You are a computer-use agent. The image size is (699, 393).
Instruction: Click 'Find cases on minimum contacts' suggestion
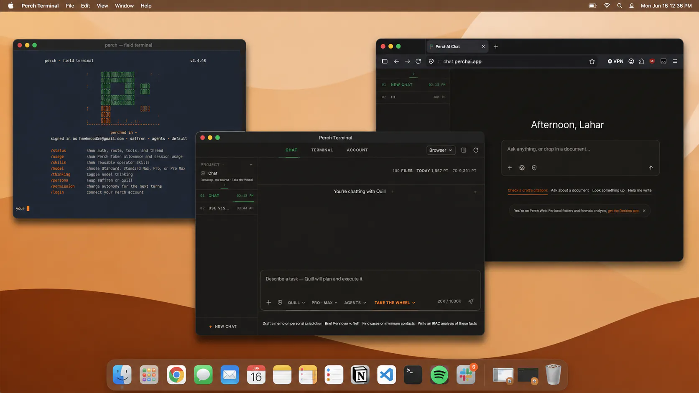[x=388, y=324]
